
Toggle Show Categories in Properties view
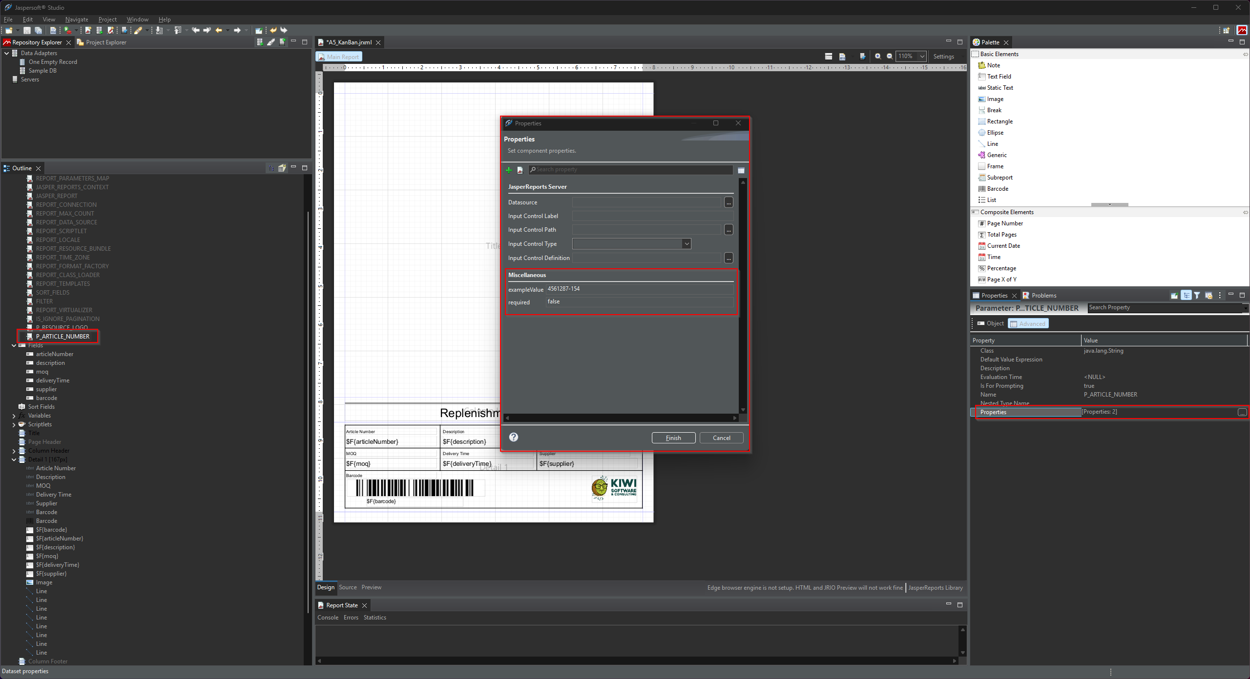[1186, 295]
